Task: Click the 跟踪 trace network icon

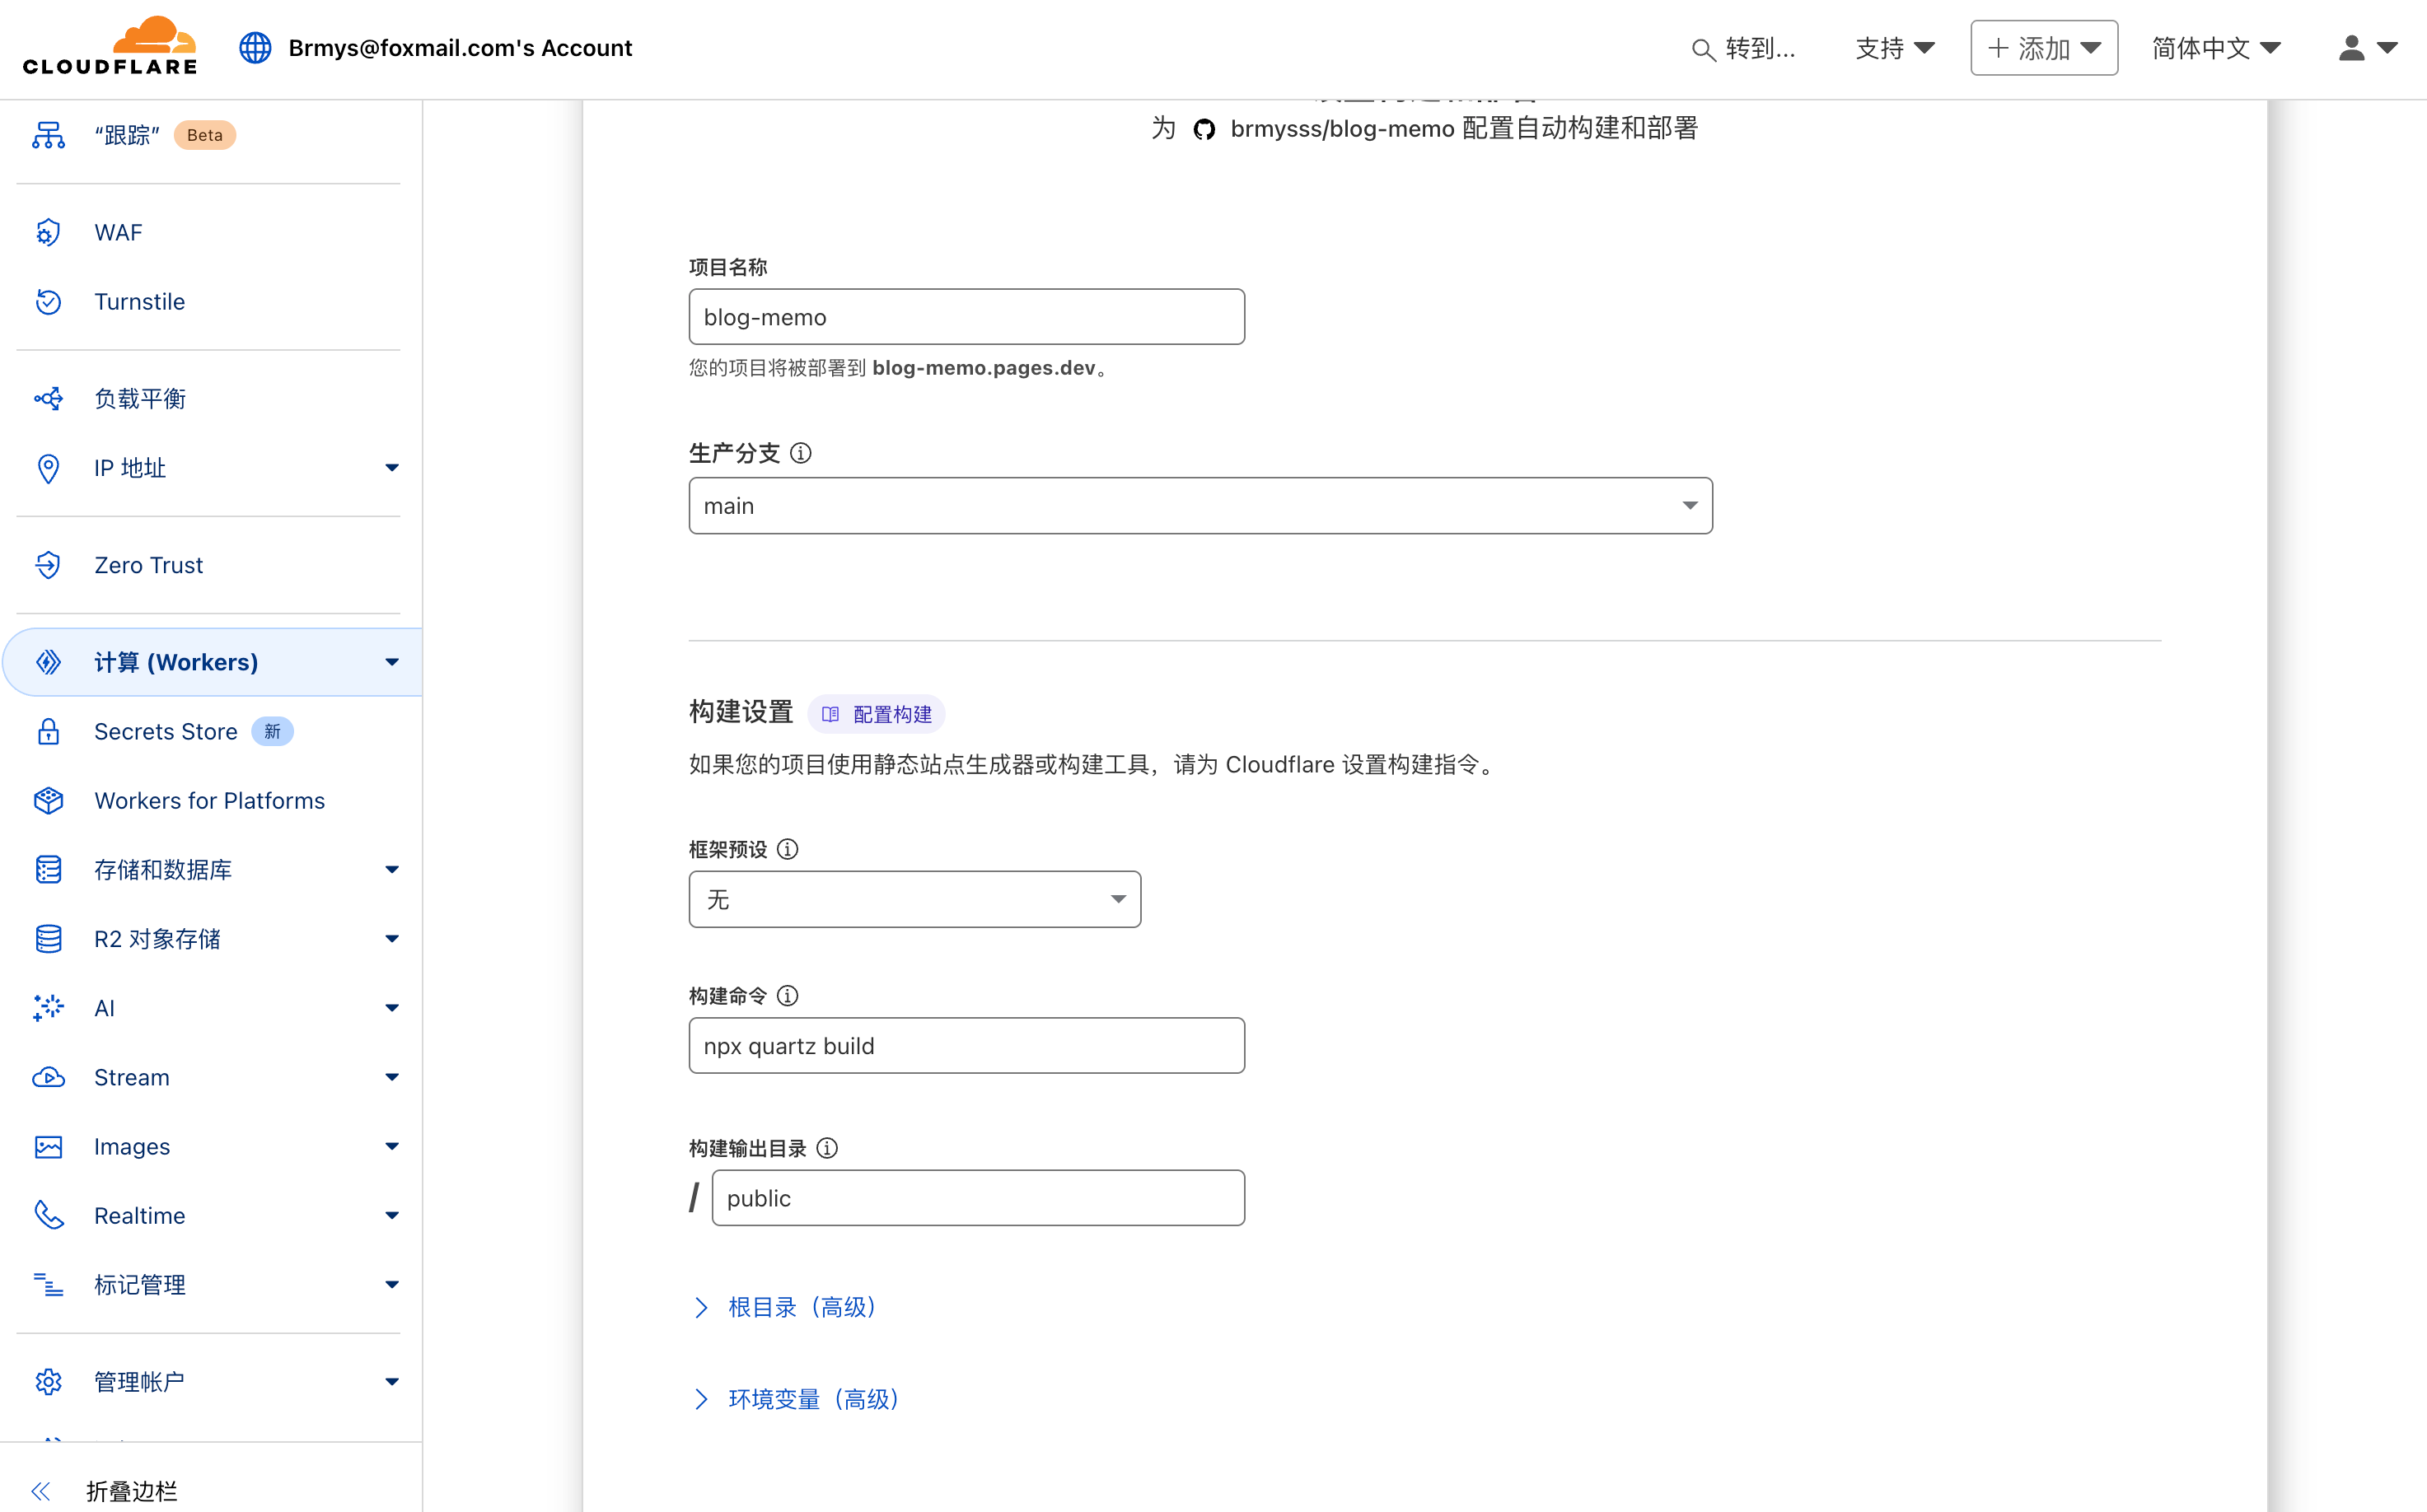Action: click(48, 135)
